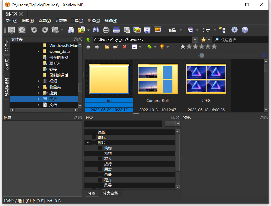Check the 风景 category checkbox
Image resolution: width=271 pixels, height=206 pixels.
coord(100,185)
